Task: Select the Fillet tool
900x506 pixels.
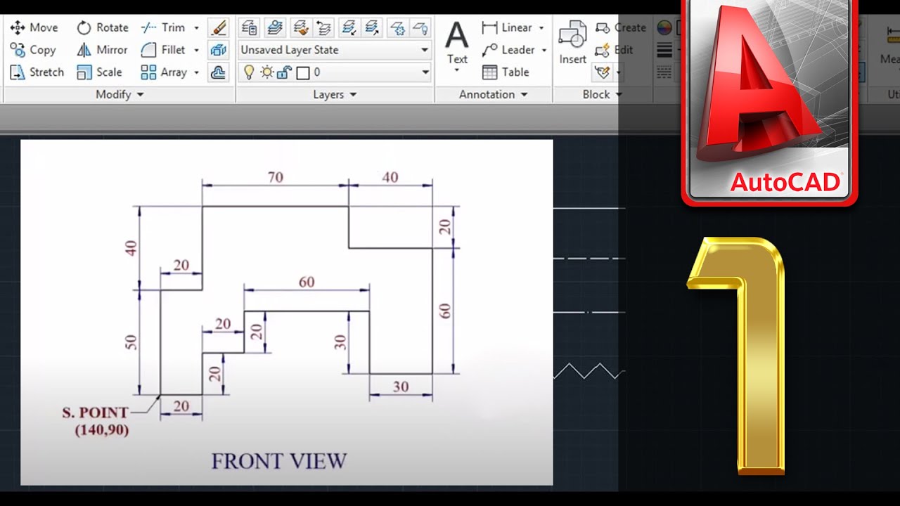Action: [163, 50]
